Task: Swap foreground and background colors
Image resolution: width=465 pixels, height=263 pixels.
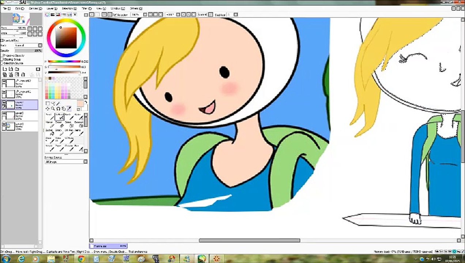Action: pyautogui.click(x=86, y=102)
